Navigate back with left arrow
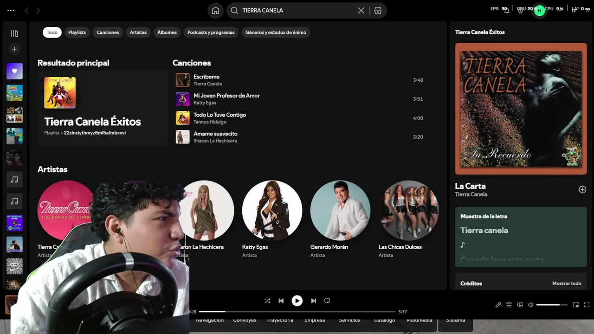This screenshot has height=334, width=594. 26,10
